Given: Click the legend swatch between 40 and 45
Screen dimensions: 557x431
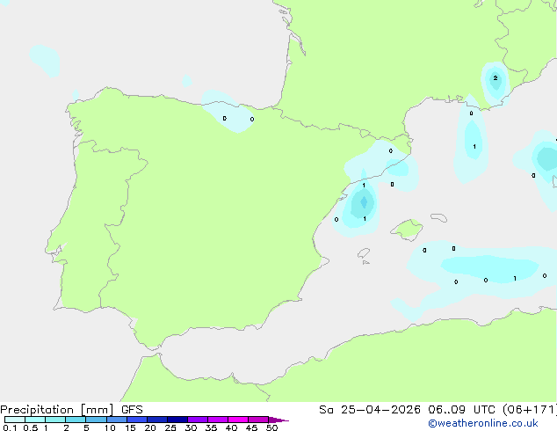Looking at the screenshot, I should pos(238,420).
